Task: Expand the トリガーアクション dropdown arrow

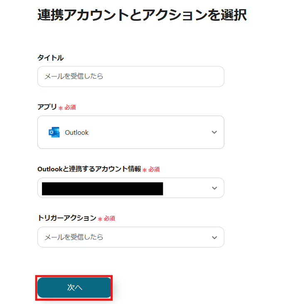Action: click(214, 237)
